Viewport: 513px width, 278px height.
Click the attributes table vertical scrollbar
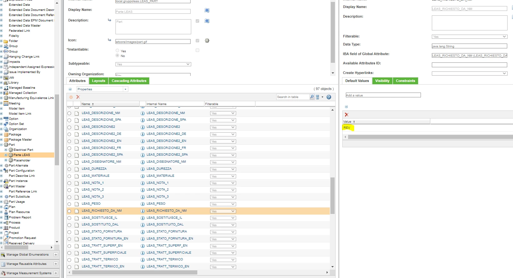click(x=332, y=195)
